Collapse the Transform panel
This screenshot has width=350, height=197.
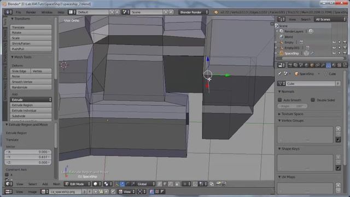click(x=12, y=19)
